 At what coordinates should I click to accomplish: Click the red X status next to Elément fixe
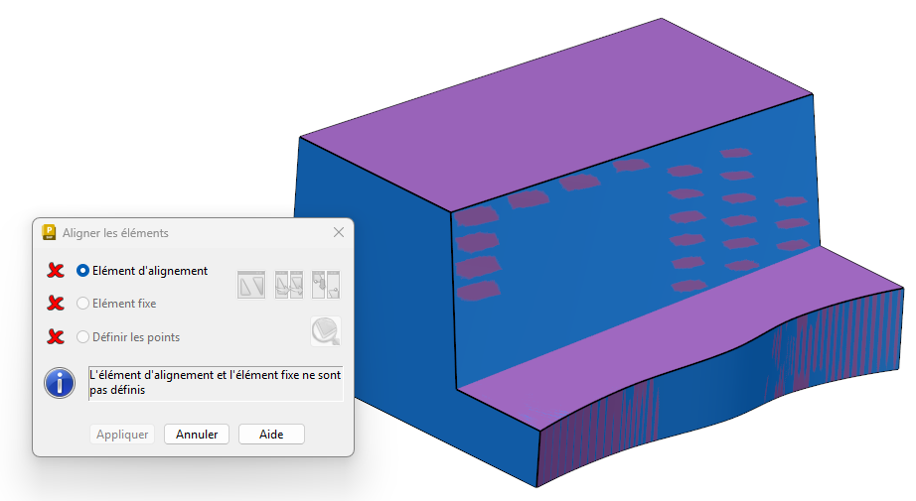(56, 304)
